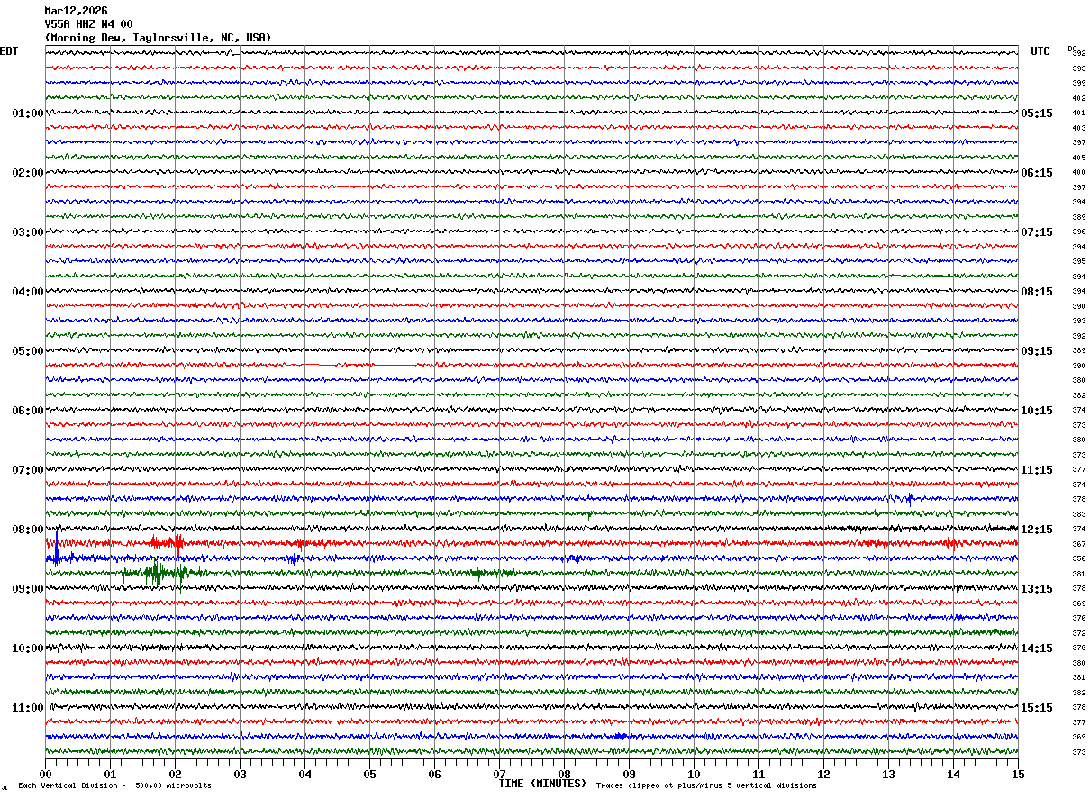Click the Taylorsville, NC location label
The width and height of the screenshot is (1090, 798).
[x=158, y=38]
